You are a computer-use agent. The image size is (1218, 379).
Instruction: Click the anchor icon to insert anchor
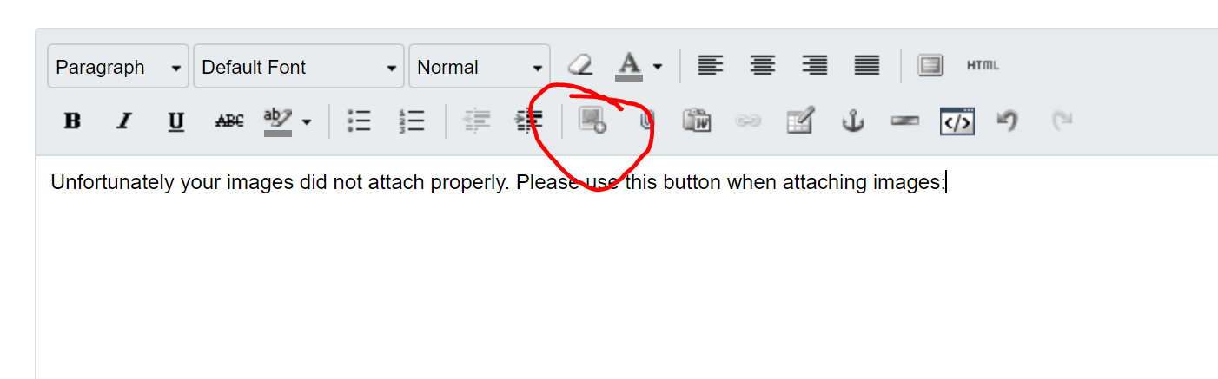click(852, 121)
